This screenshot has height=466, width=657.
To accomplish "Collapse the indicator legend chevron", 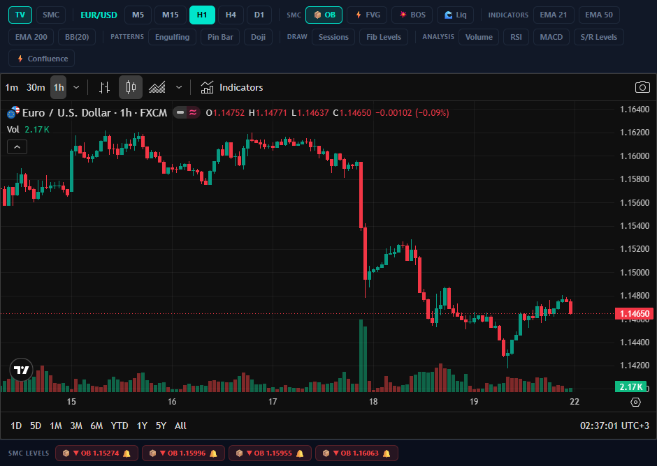I will (x=17, y=146).
